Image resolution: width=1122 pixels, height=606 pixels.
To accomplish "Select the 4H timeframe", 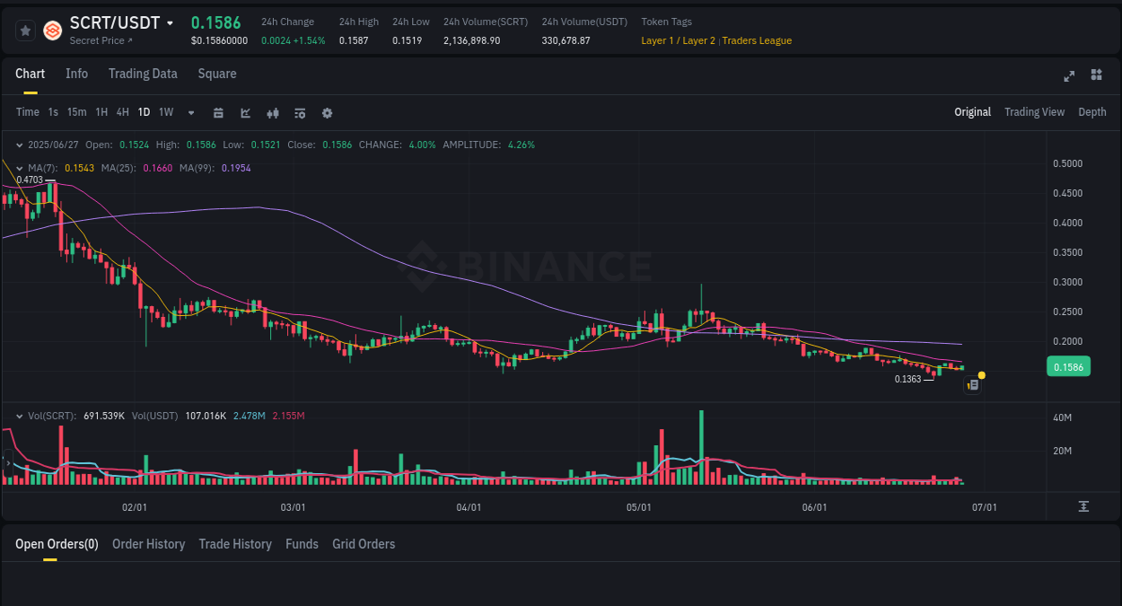I will pos(122,112).
